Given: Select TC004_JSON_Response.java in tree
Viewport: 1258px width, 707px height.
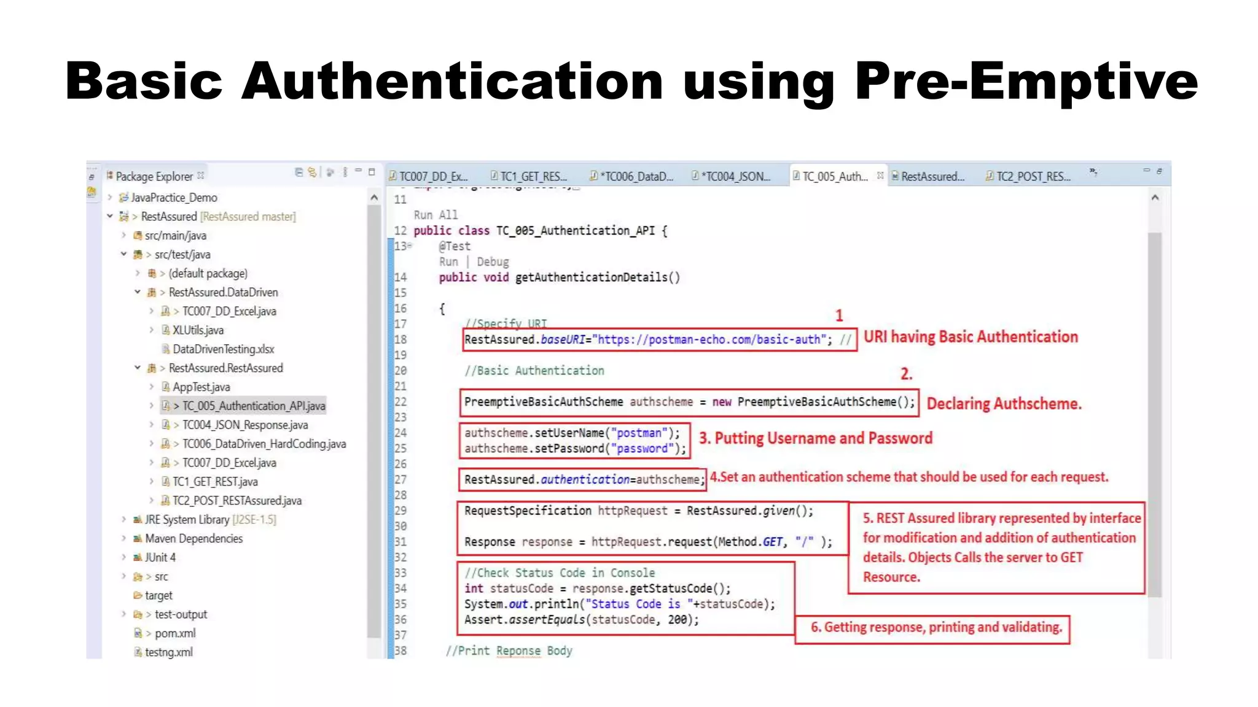Looking at the screenshot, I should click(244, 425).
